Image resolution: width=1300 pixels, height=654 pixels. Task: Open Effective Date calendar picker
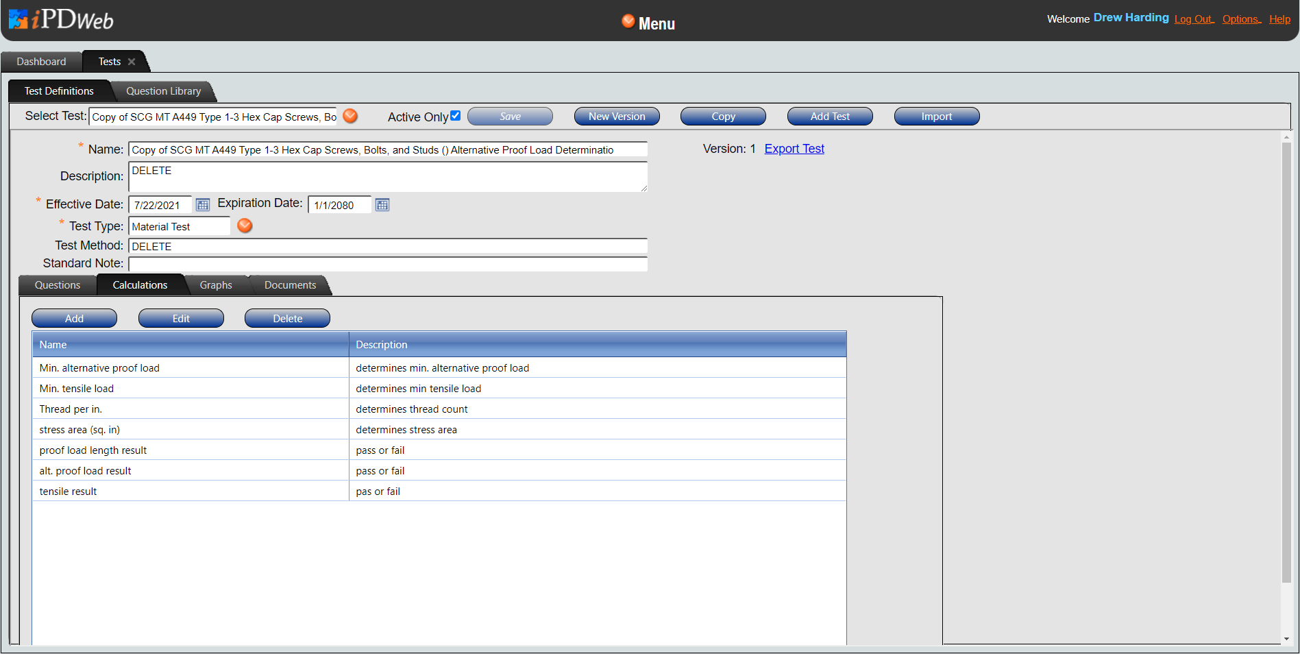click(203, 205)
